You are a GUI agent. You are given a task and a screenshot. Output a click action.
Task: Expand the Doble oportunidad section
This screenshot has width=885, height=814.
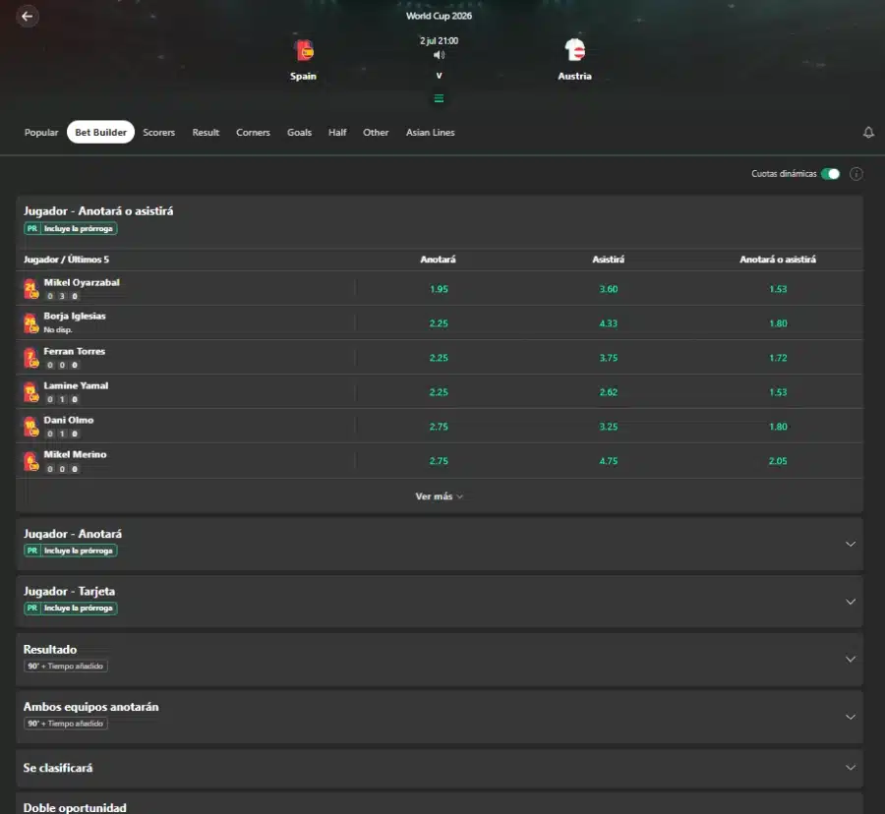tap(440, 805)
